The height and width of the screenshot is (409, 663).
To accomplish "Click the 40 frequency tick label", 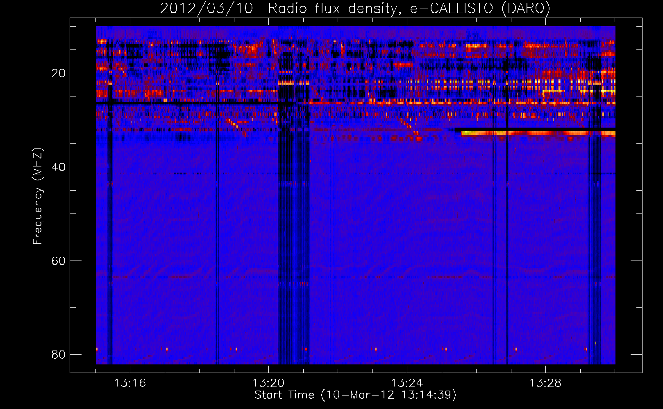I will 58,167.
